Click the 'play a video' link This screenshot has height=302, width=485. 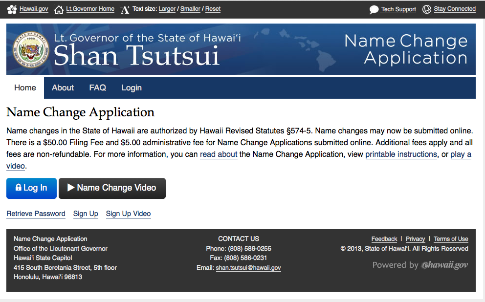[461, 154]
